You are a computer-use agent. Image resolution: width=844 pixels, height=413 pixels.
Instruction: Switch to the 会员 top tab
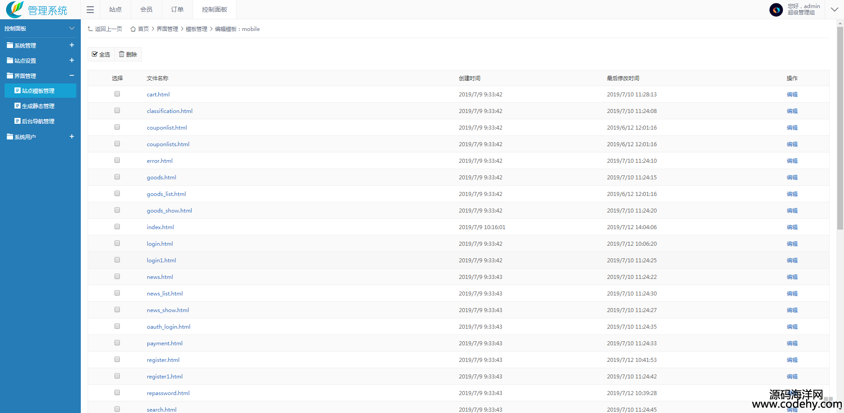click(x=146, y=9)
